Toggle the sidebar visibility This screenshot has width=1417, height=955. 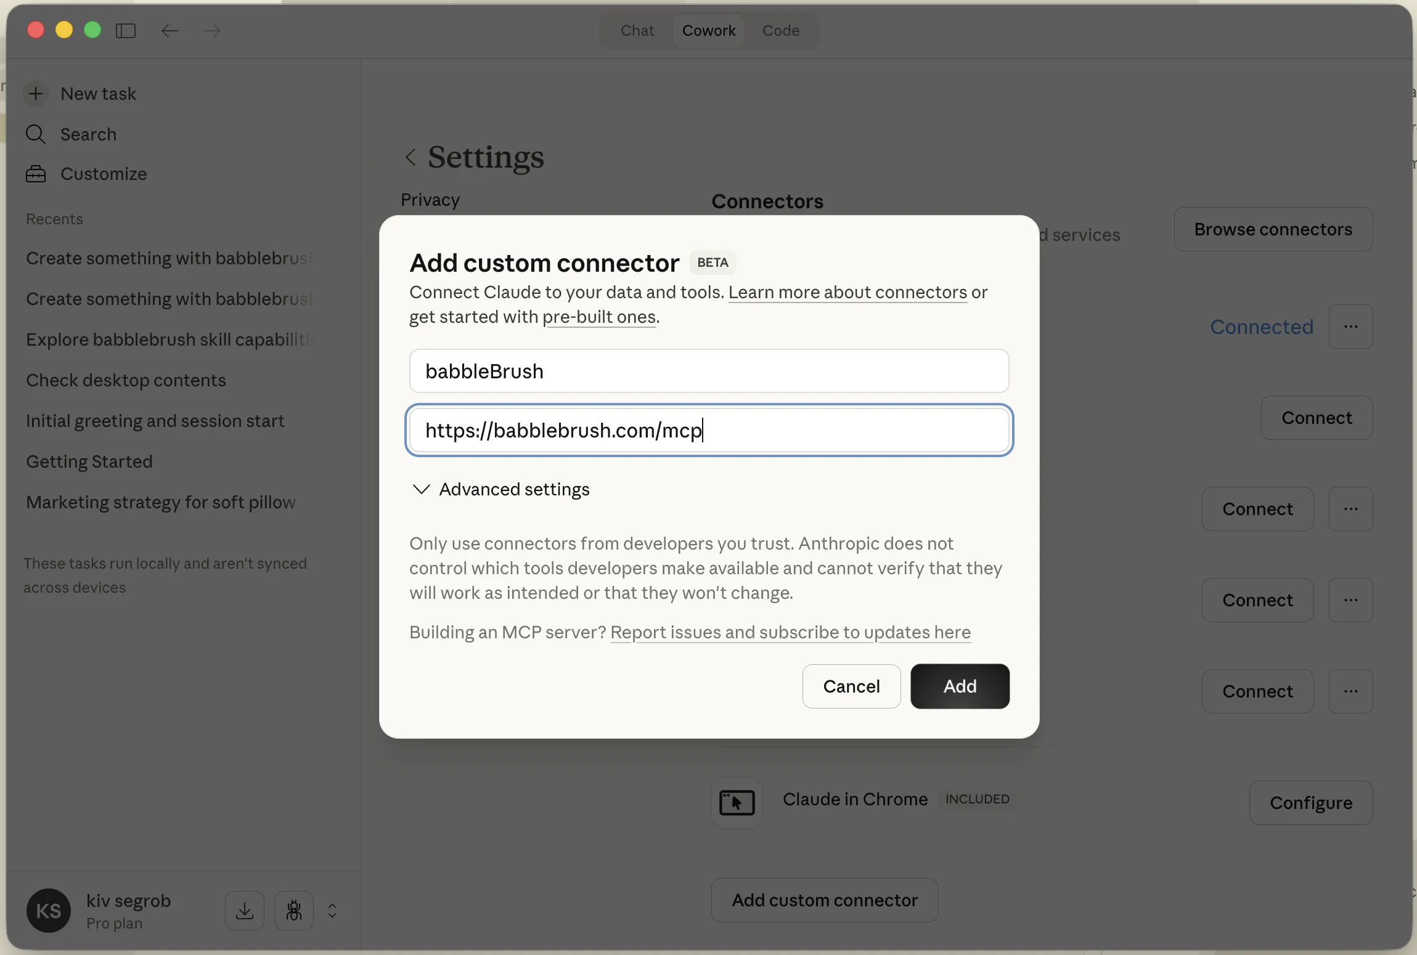[126, 30]
